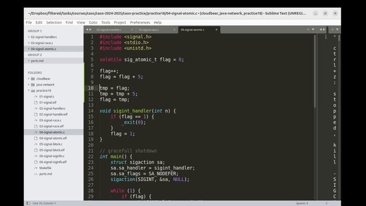Open the Find menu
This screenshot has width=366, height=206.
pos(69,22)
